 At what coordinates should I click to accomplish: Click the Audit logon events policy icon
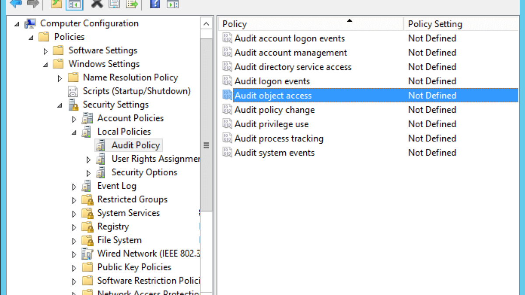point(227,81)
